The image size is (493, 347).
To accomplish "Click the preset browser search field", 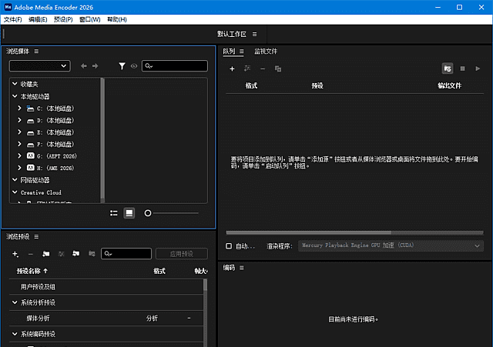I will point(126,254).
